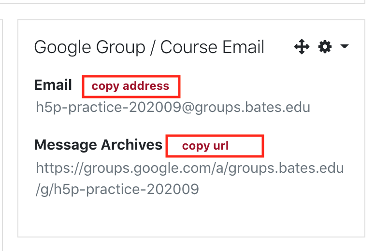This screenshot has width=375, height=251.
Task: Click the 'Google Group / Course Email' block title
Action: click(x=149, y=47)
